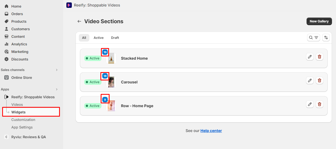
Task: Expand the Apps section chevron
Action: [57, 89]
